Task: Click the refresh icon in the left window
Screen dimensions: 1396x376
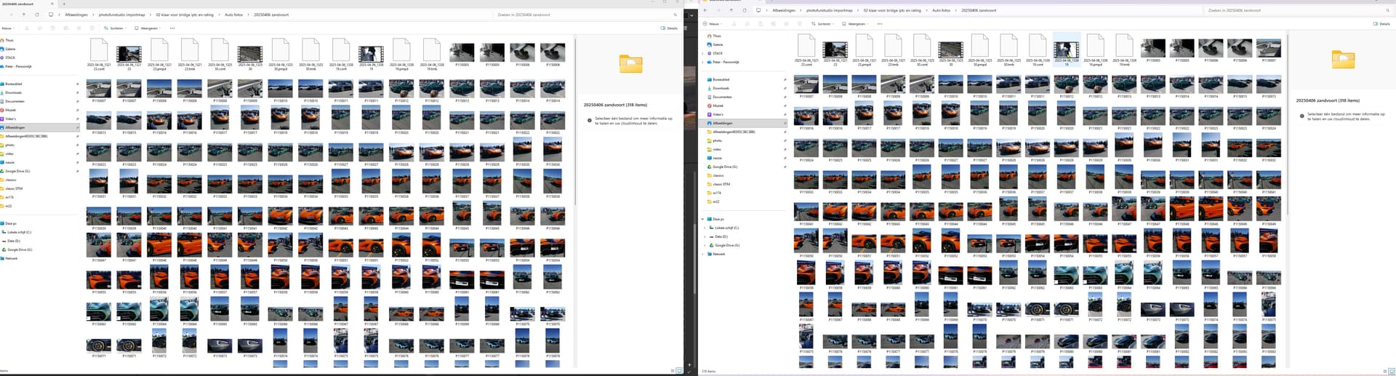Action: coord(36,15)
